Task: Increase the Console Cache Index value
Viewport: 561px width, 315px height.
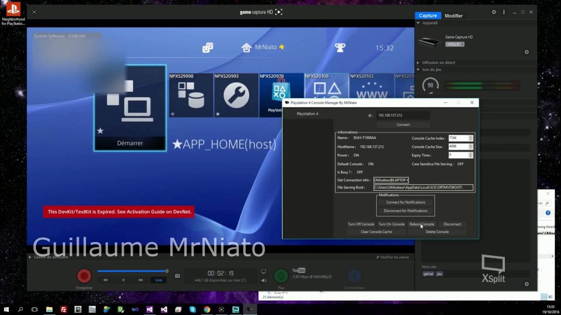Action: coord(471,136)
